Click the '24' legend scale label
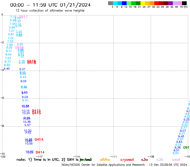 click(144, 7)
